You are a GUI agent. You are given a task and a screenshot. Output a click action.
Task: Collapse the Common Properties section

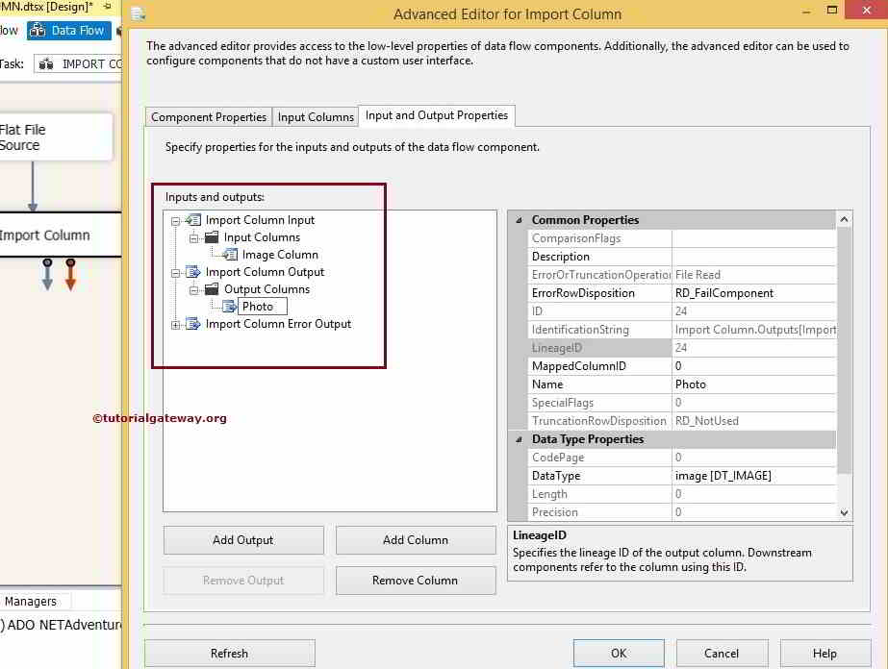520,219
